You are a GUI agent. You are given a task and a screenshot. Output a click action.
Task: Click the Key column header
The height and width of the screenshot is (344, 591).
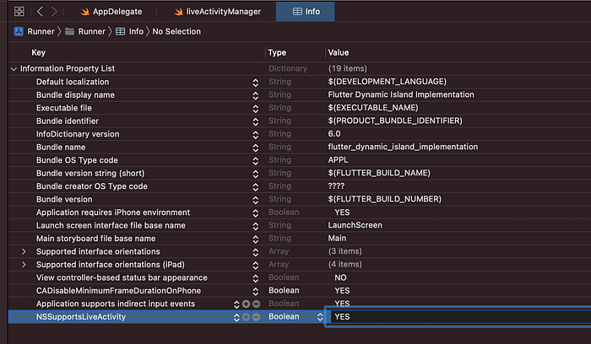pos(39,52)
